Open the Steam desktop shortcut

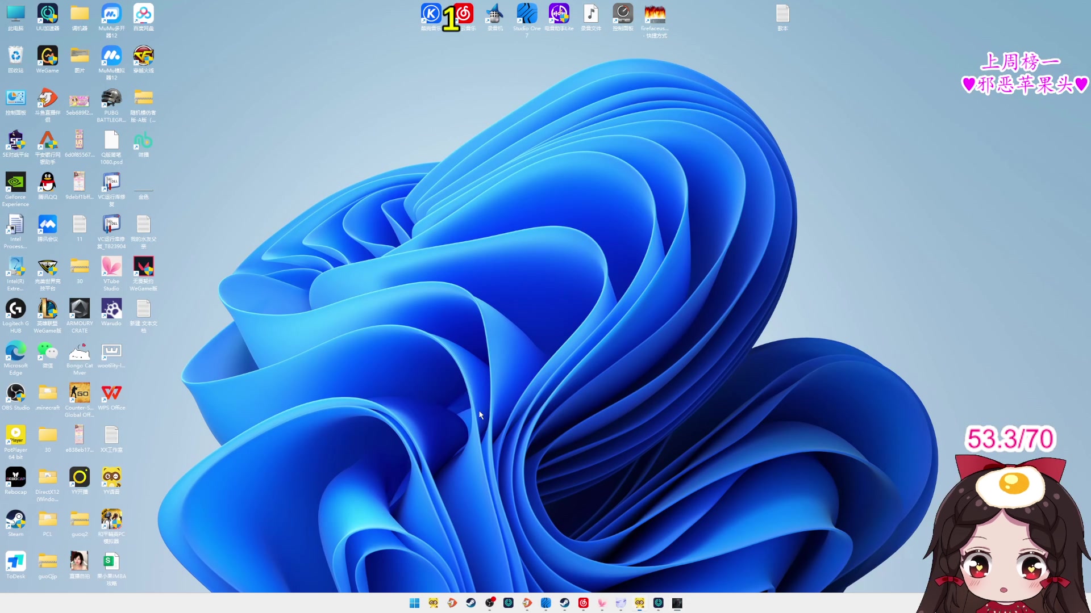pyautogui.click(x=15, y=523)
